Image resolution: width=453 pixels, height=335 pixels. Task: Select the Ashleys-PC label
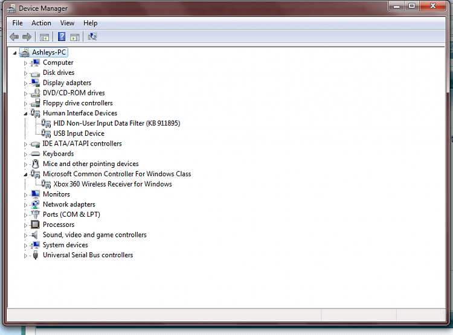(x=49, y=53)
